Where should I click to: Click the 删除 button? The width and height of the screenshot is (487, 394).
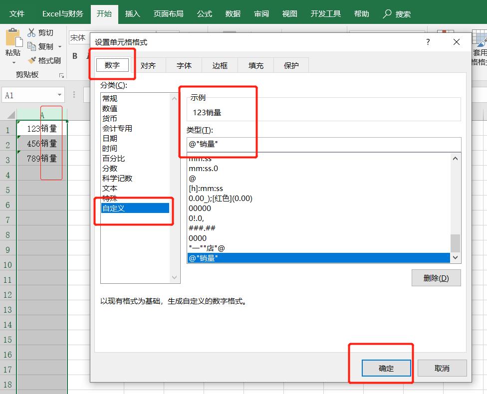click(x=436, y=278)
